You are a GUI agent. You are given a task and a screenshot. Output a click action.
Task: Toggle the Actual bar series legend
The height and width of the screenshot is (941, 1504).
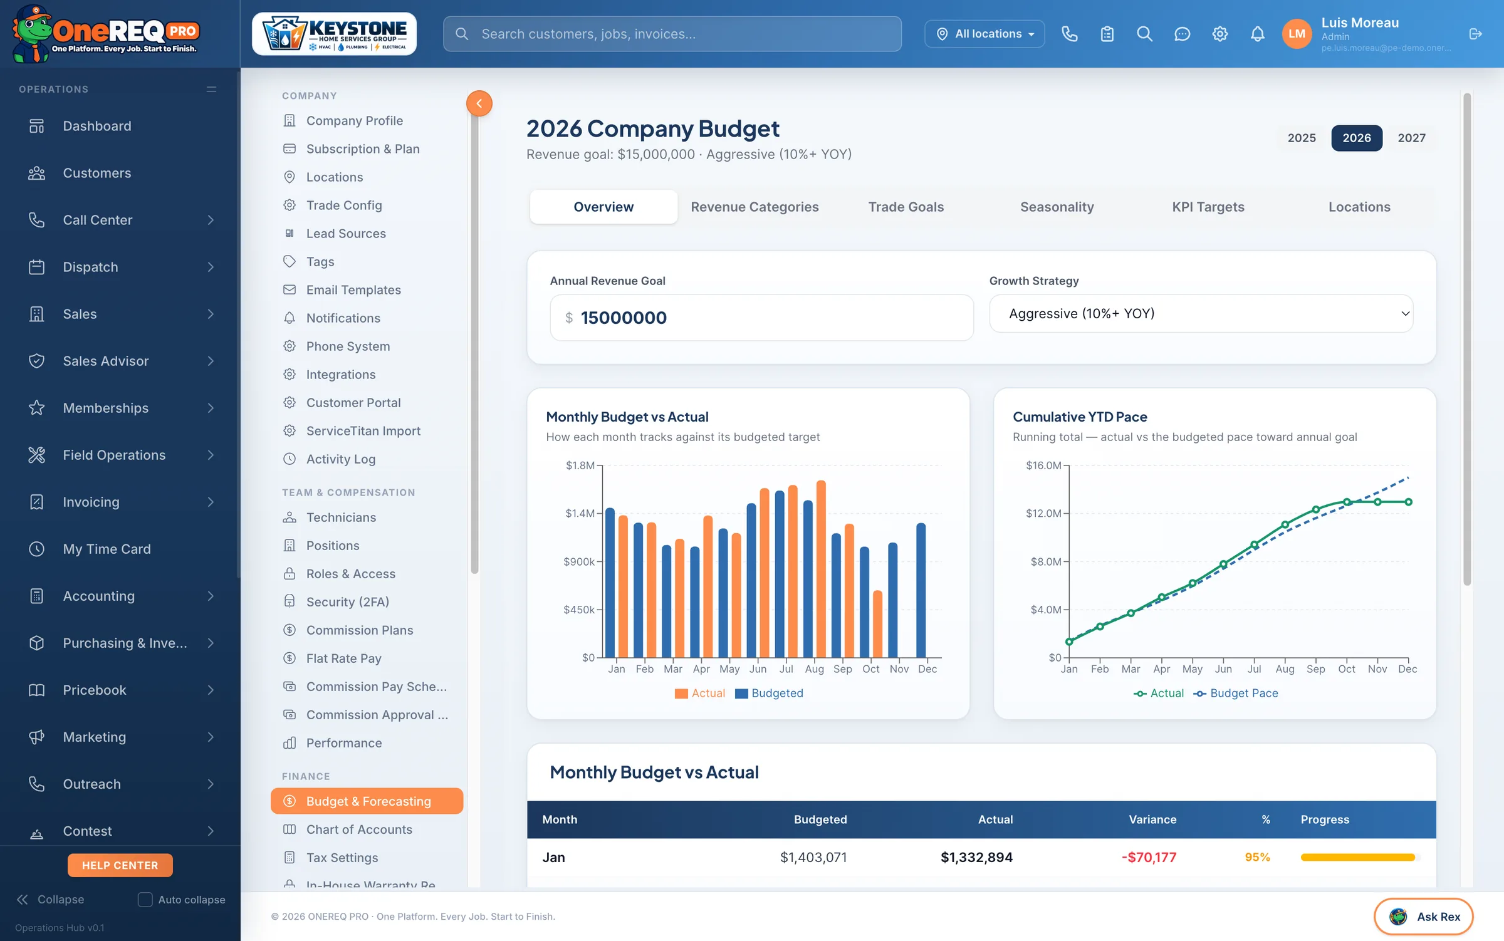pyautogui.click(x=699, y=693)
